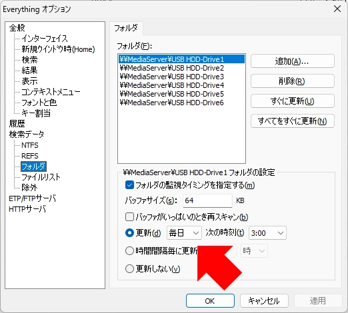Click the 追加(A)... button
The width and height of the screenshot is (348, 313).
(293, 61)
